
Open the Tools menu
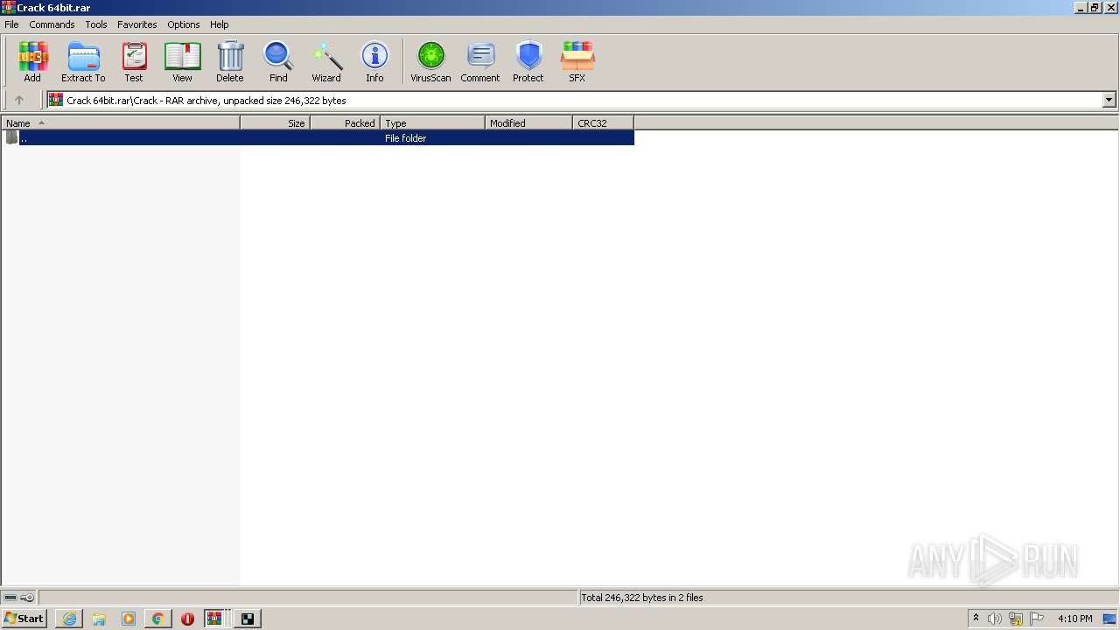[x=96, y=24]
